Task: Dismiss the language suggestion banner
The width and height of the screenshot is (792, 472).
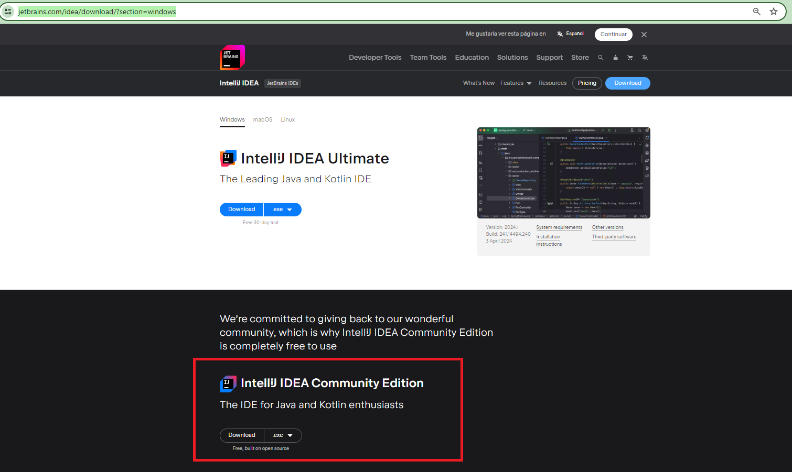Action: 644,35
